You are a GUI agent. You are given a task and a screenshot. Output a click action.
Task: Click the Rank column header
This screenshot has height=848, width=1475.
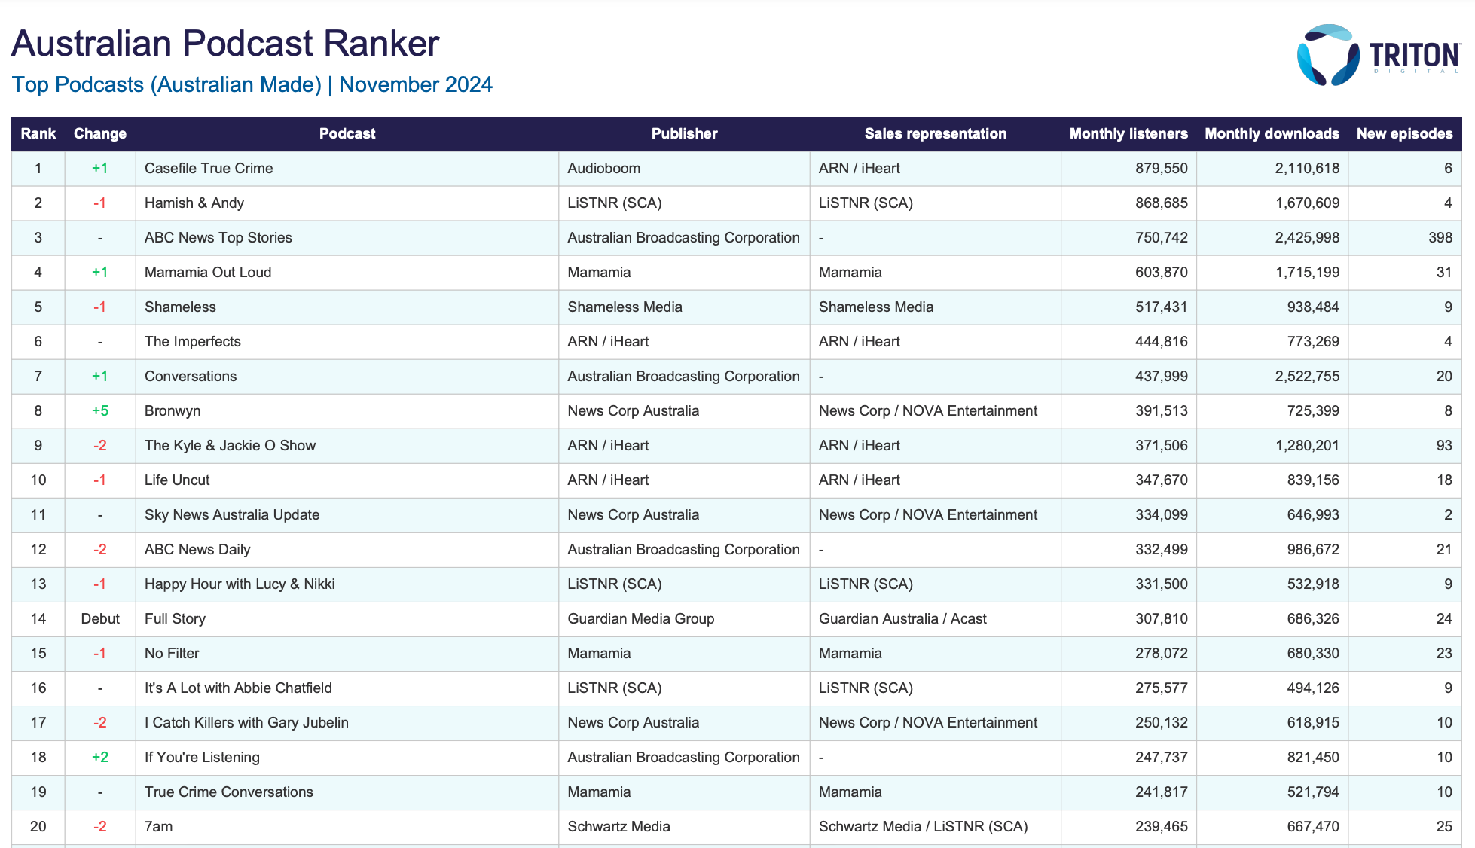tap(38, 133)
